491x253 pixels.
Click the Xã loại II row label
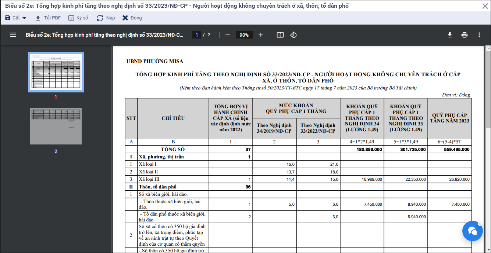148,172
